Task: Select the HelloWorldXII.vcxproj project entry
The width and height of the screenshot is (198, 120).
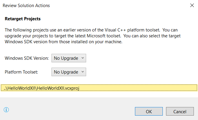Action: (99, 88)
